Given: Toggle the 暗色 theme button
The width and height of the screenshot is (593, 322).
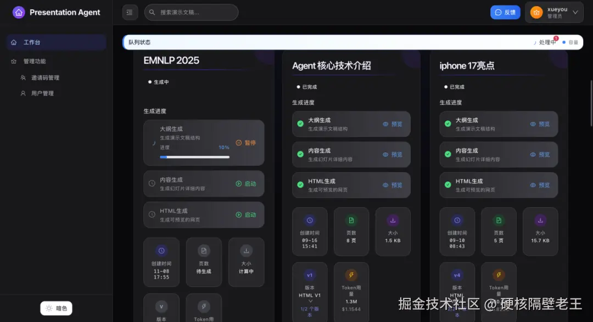Looking at the screenshot, I should pyautogui.click(x=57, y=308).
